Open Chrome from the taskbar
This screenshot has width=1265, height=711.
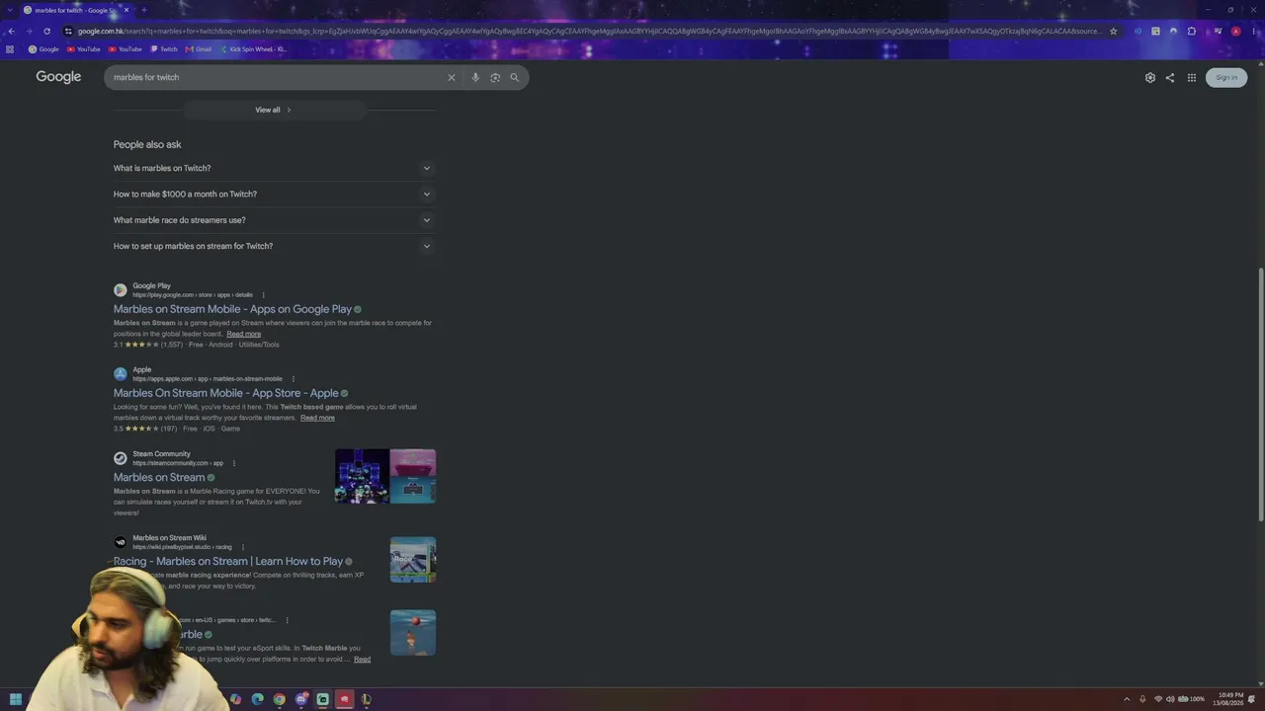pos(280,699)
